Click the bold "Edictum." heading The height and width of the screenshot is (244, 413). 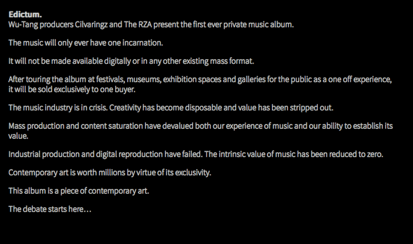click(x=25, y=15)
